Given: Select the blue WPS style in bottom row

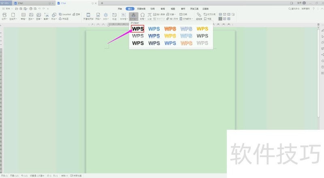Looking at the screenshot, I should click(x=170, y=43).
